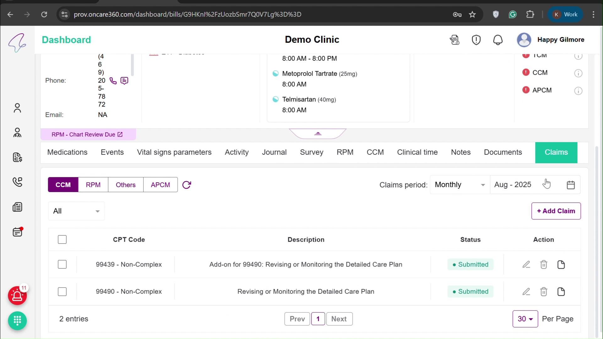Open the RPM - Chart Review Due link
Image resolution: width=603 pixels, height=339 pixels.
[x=86, y=134]
